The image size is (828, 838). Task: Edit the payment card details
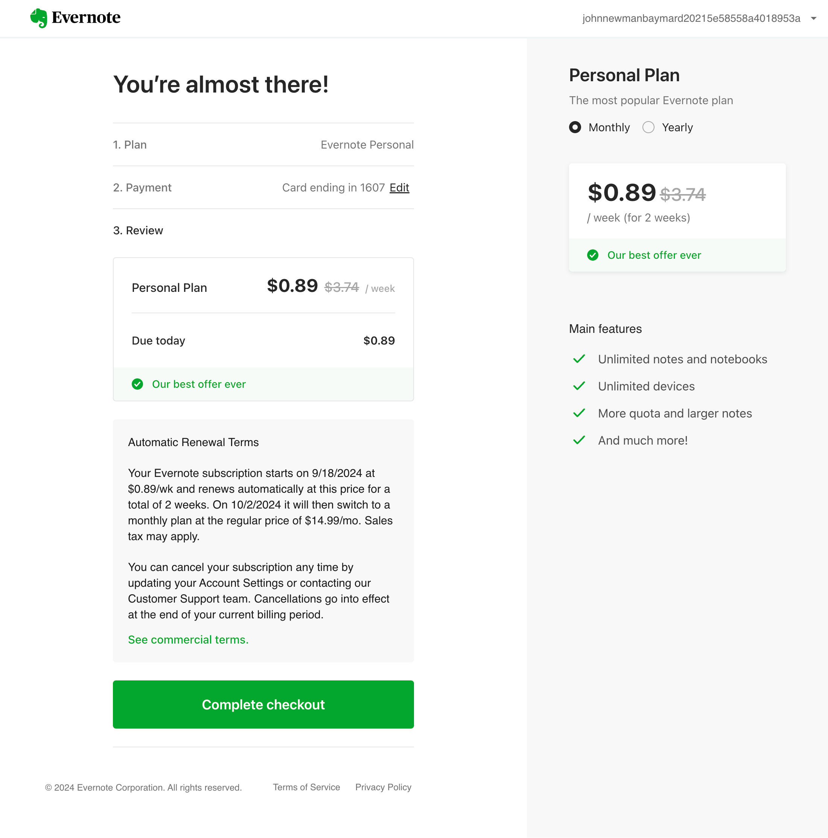pos(399,187)
